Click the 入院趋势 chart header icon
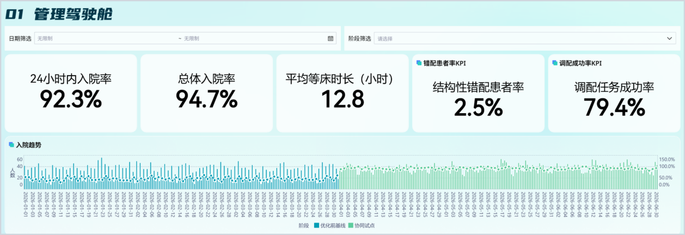 [11, 145]
